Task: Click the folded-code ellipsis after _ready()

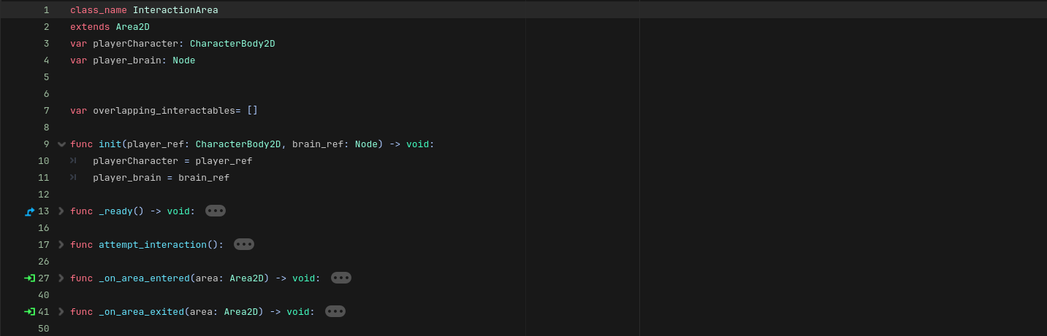Action: (x=216, y=211)
